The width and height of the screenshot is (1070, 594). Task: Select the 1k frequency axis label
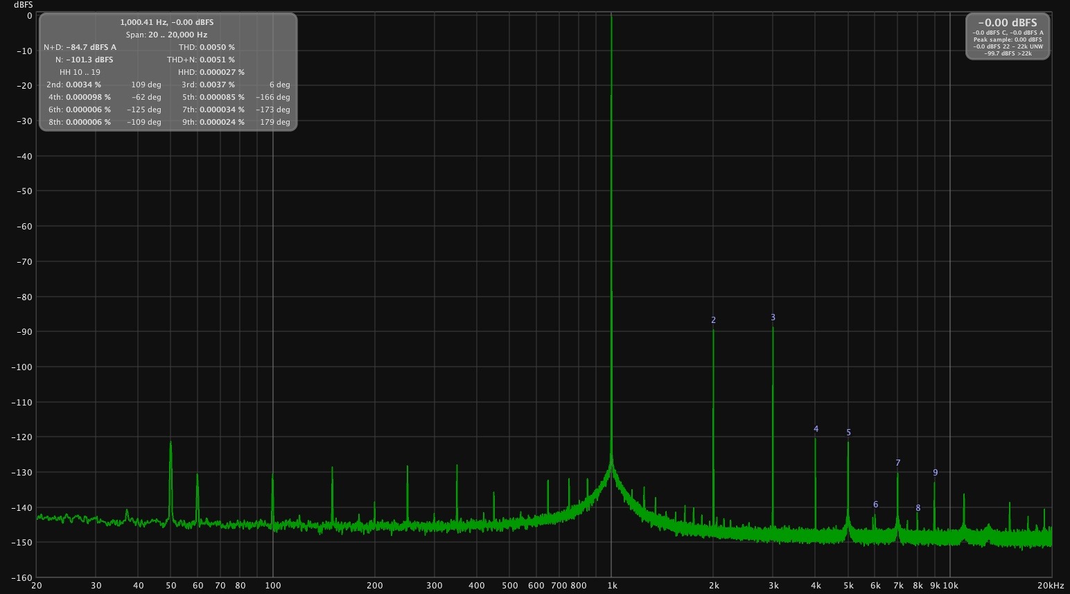[x=612, y=586]
